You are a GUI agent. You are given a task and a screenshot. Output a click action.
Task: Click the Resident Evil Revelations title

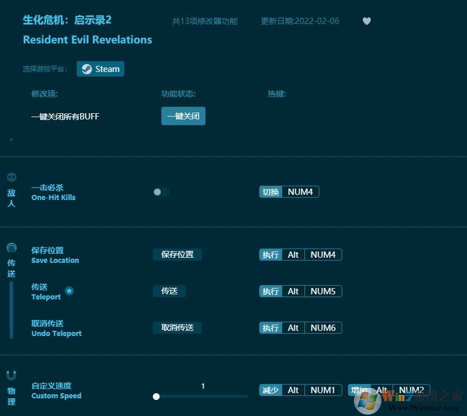click(x=88, y=39)
